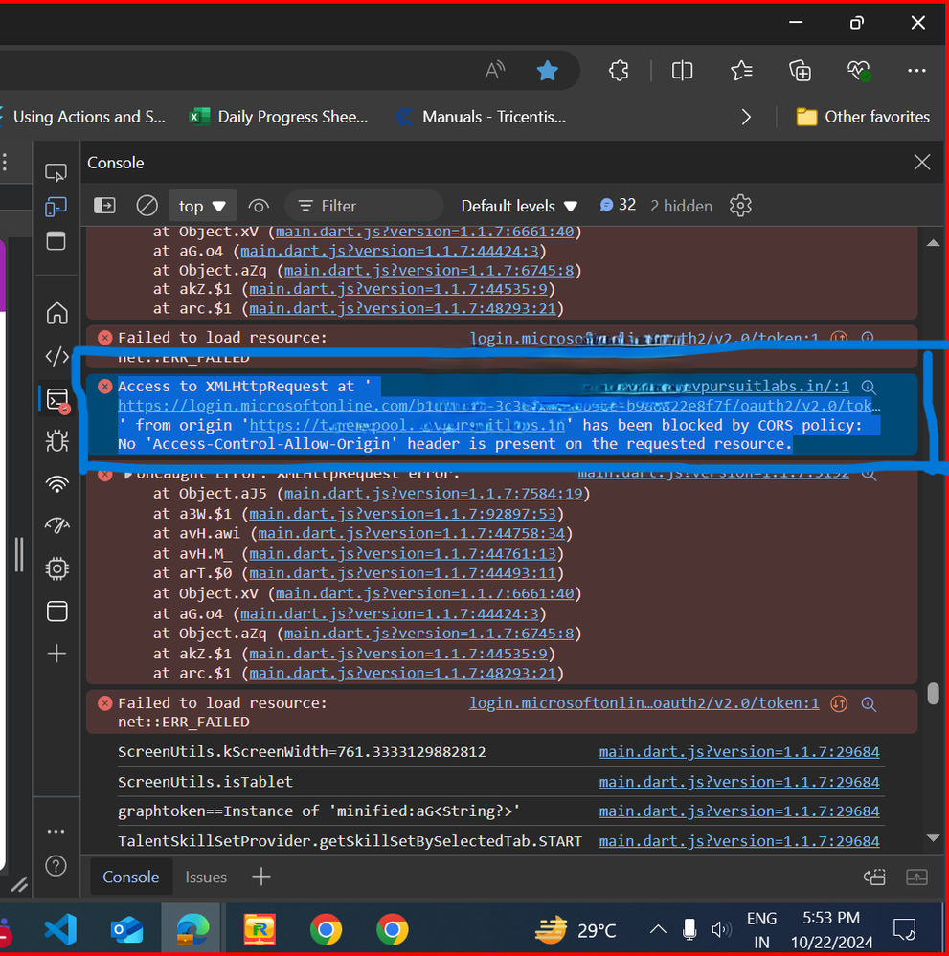Click the Edge icon in the taskbar
949x956 pixels.
[x=192, y=929]
